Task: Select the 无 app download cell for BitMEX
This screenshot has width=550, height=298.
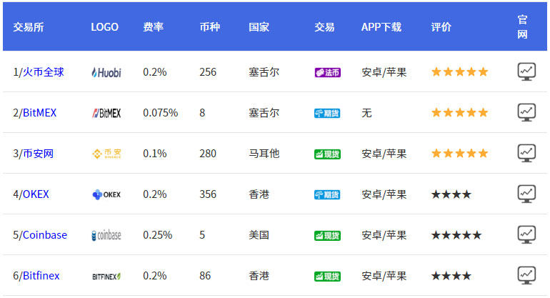Action: (x=366, y=113)
